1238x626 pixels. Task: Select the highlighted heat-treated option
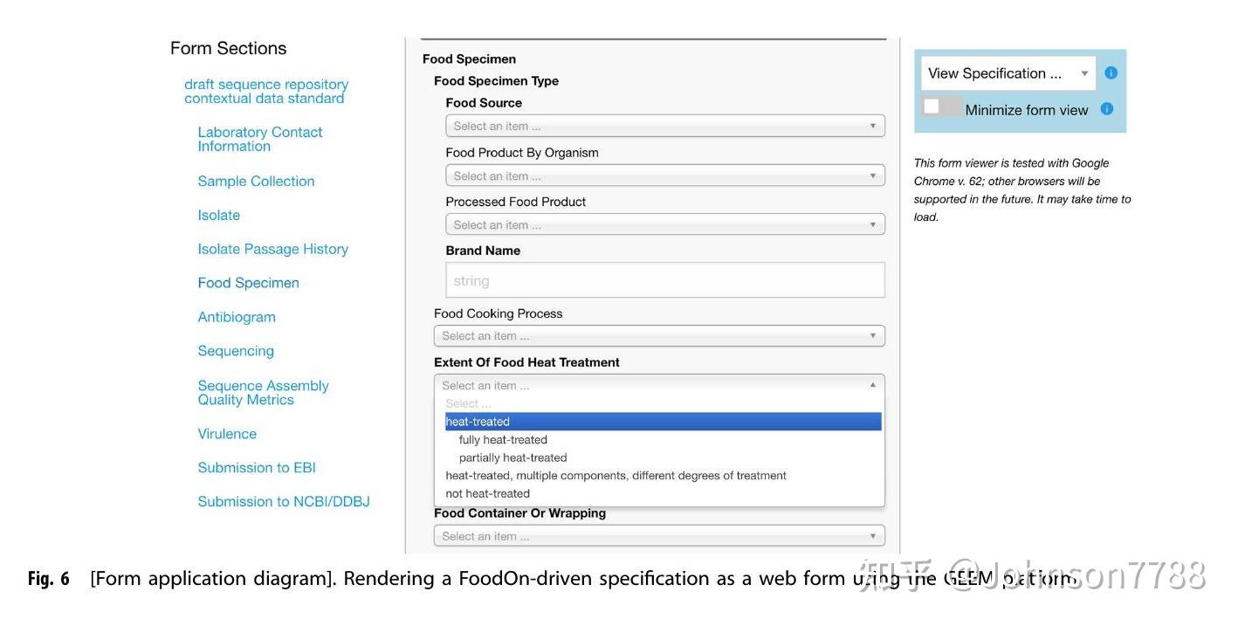(663, 422)
